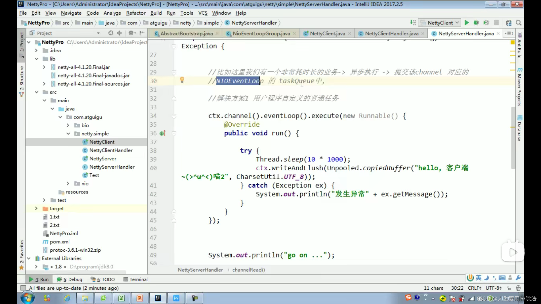Open the Project view type dropdown

pyautogui.click(x=98, y=33)
